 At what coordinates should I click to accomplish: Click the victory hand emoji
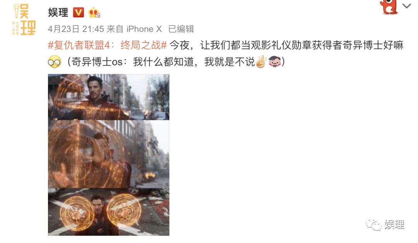(261, 62)
